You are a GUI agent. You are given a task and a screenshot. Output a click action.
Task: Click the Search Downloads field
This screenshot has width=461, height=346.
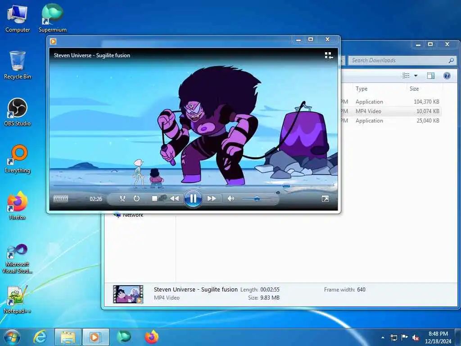click(402, 60)
